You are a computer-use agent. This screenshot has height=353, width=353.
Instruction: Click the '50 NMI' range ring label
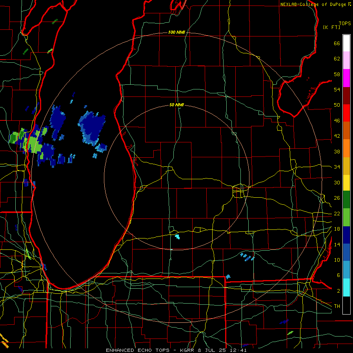(176, 105)
